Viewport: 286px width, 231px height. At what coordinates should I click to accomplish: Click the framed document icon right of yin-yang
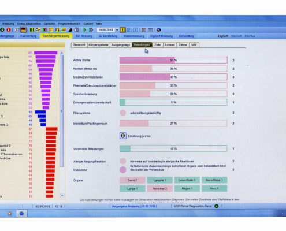tap(76, 30)
